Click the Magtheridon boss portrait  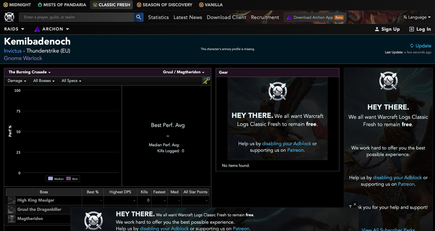click(11, 218)
